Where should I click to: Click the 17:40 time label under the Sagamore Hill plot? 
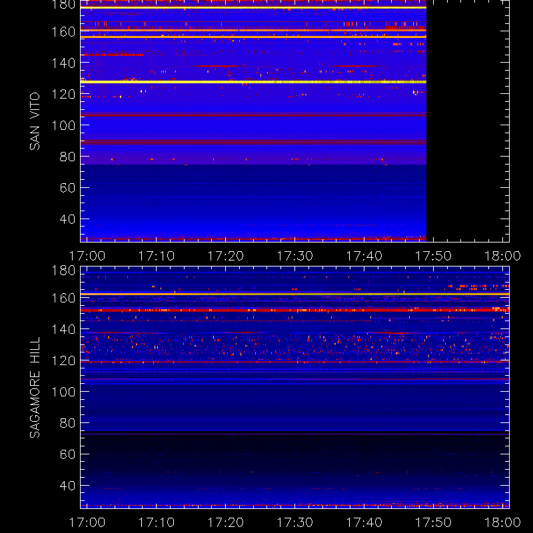coord(364,522)
